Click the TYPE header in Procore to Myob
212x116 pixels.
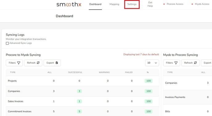[13, 72]
